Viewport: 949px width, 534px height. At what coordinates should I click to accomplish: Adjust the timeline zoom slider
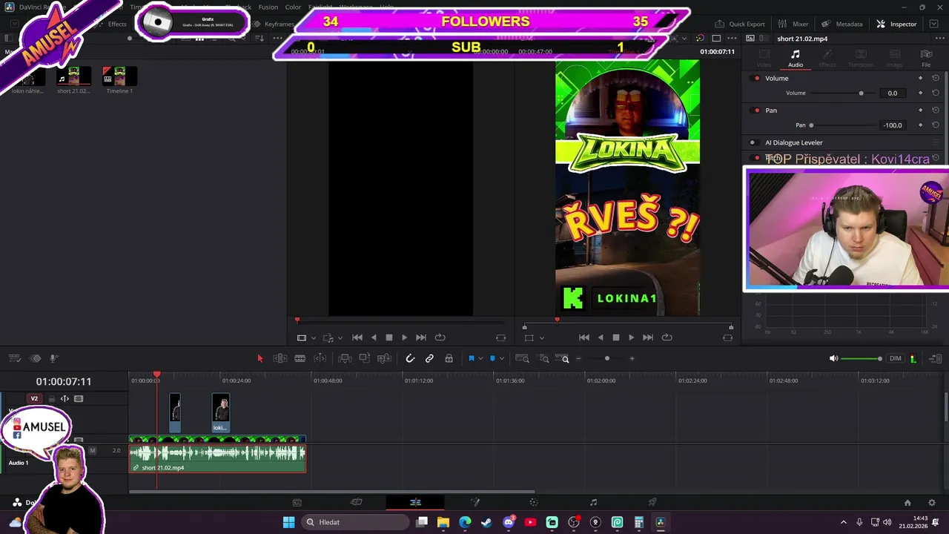pos(606,359)
